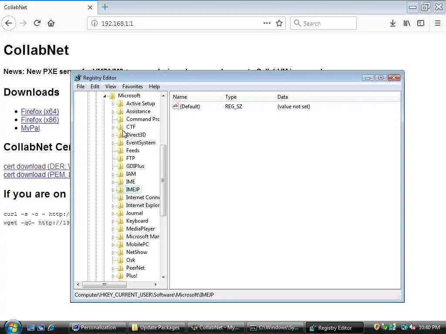This screenshot has height=334, width=446.
Task: Click the Data column header
Action: pos(338,97)
